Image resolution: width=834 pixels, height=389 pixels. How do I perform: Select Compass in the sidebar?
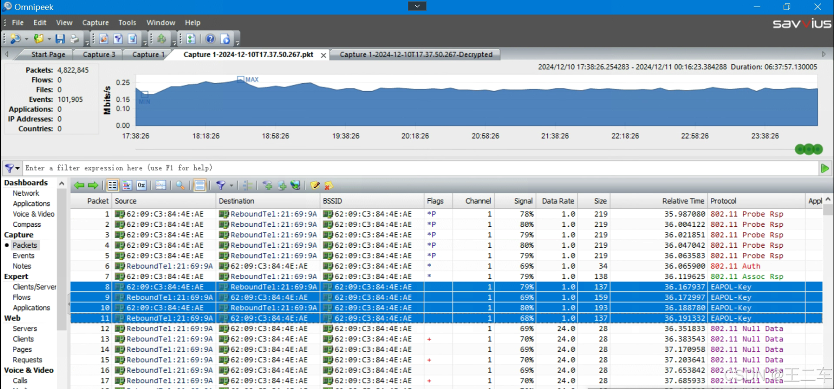(x=26, y=224)
